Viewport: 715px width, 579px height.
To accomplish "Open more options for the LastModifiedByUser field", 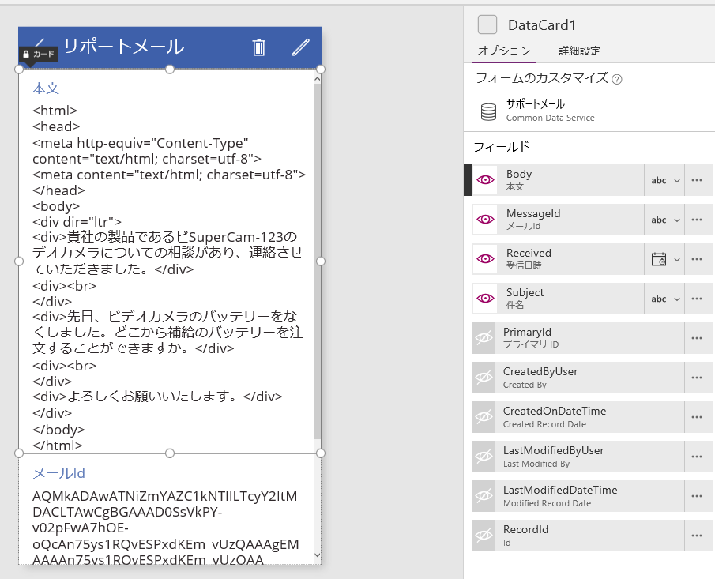I will pyautogui.click(x=698, y=456).
